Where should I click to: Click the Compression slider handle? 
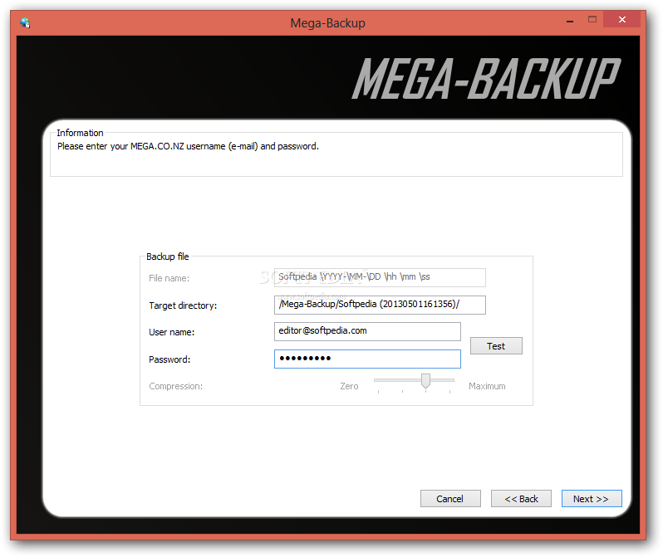click(425, 381)
